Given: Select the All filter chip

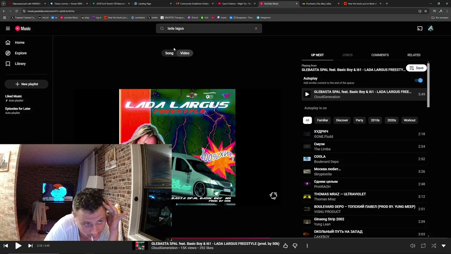Looking at the screenshot, I should (307, 120).
